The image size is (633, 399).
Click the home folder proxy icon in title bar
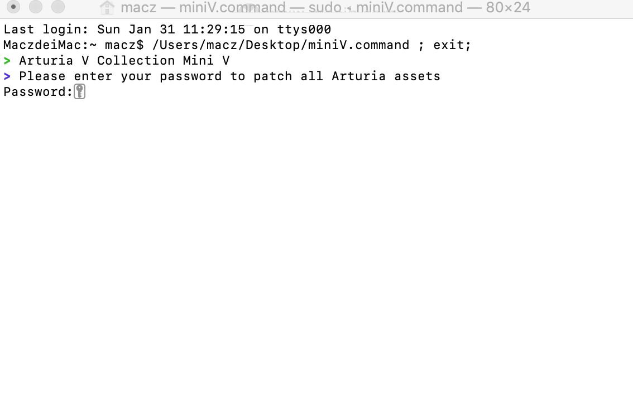pos(107,7)
